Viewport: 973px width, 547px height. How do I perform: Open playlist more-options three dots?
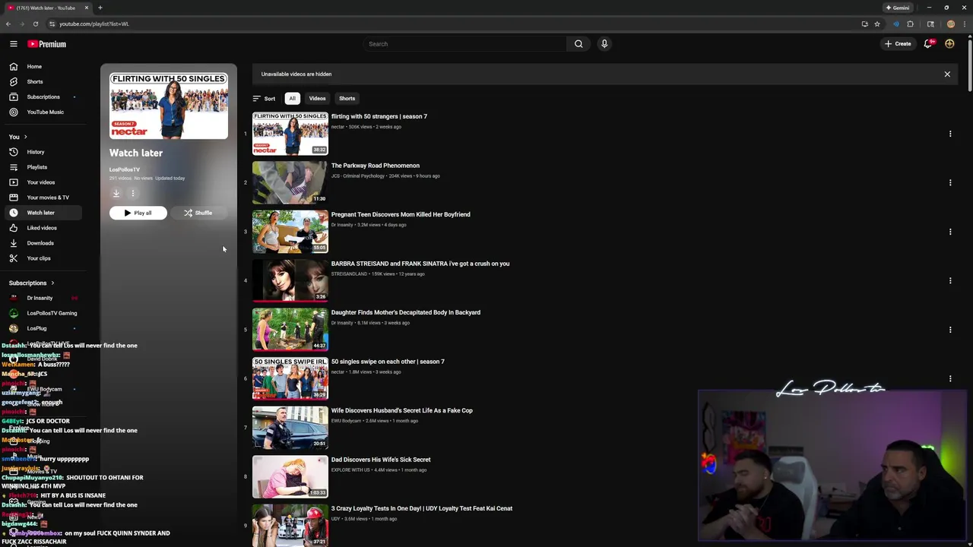pyautogui.click(x=132, y=193)
